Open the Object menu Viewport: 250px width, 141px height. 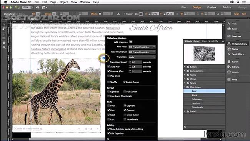click(63, 2)
